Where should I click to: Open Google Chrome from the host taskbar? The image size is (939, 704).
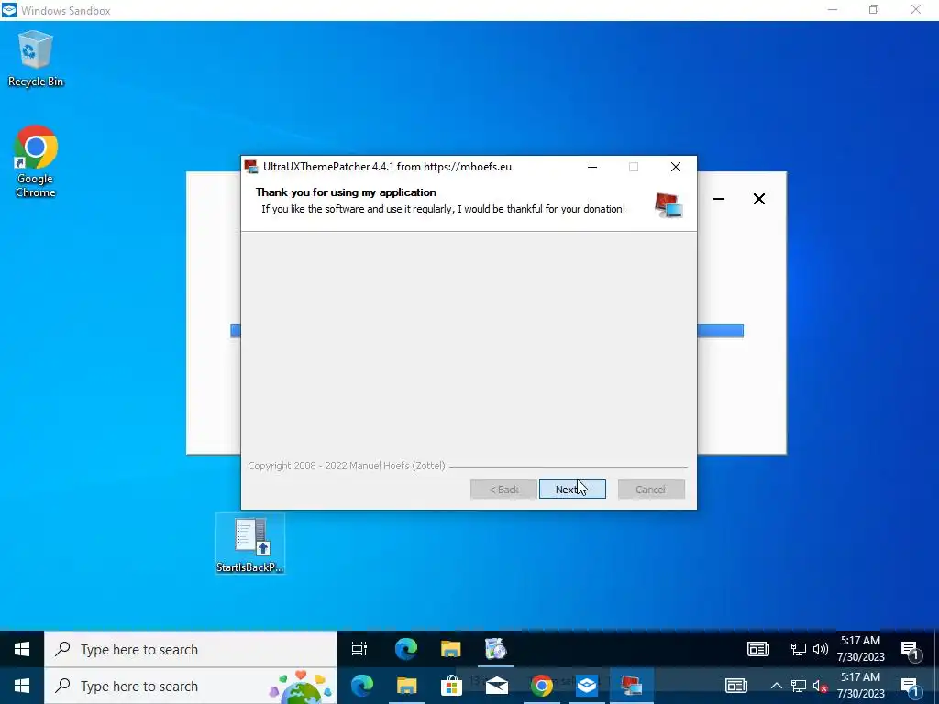click(541, 686)
